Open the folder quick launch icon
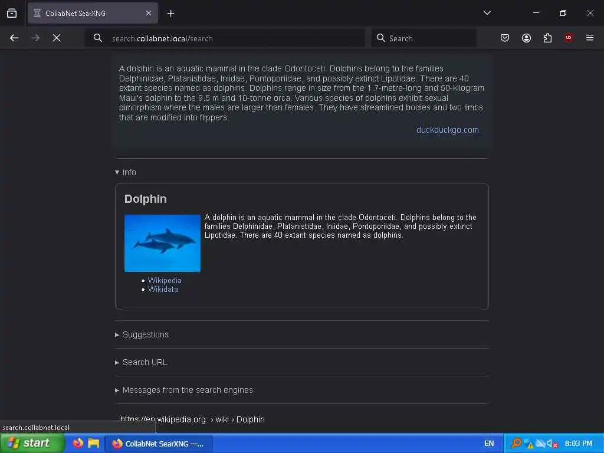The image size is (604, 453). click(x=94, y=444)
